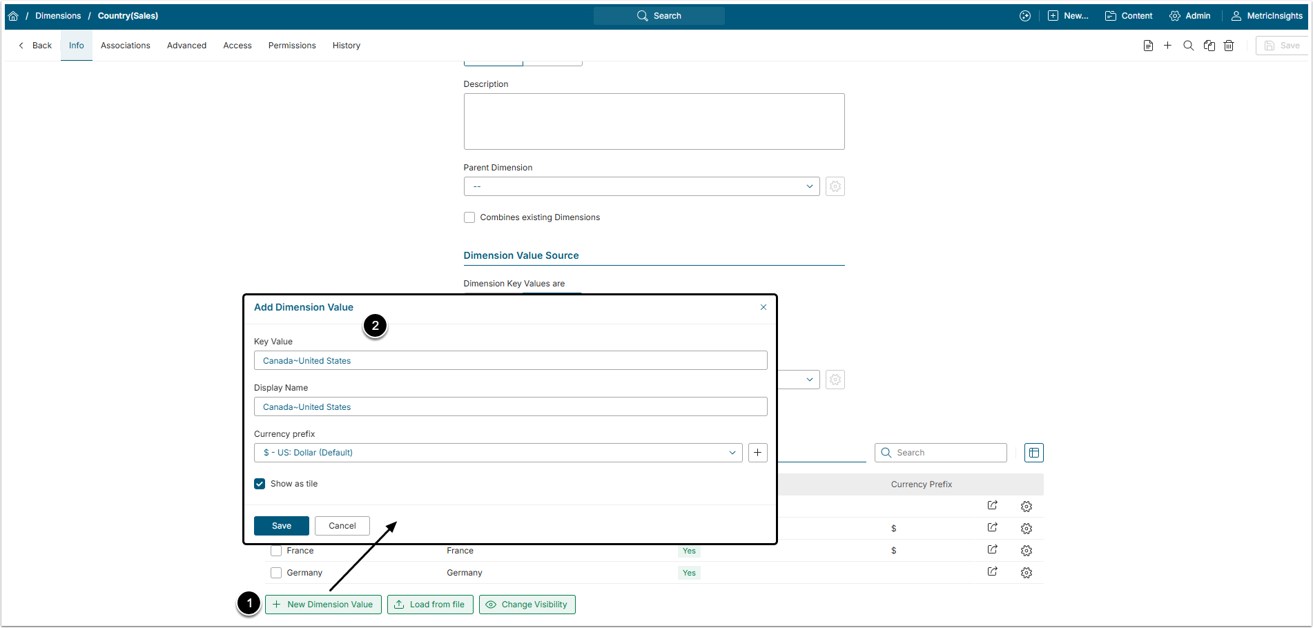This screenshot has height=628, width=1313.
Task: Select the Germany row checkbox
Action: [276, 573]
